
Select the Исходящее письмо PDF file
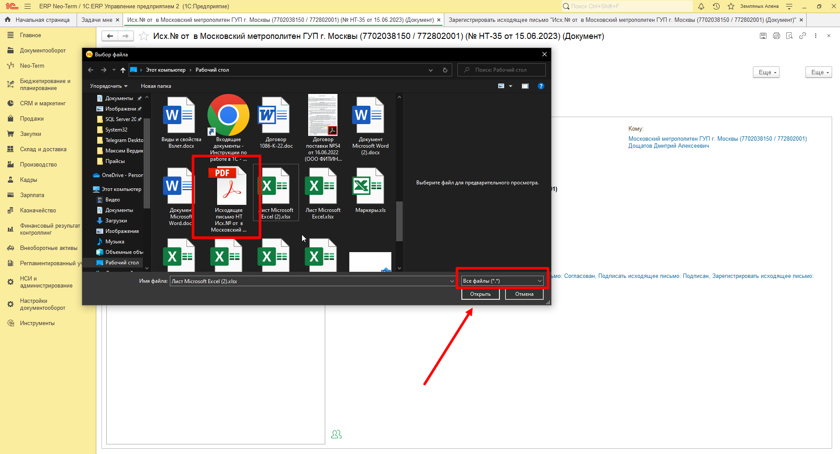[228, 200]
